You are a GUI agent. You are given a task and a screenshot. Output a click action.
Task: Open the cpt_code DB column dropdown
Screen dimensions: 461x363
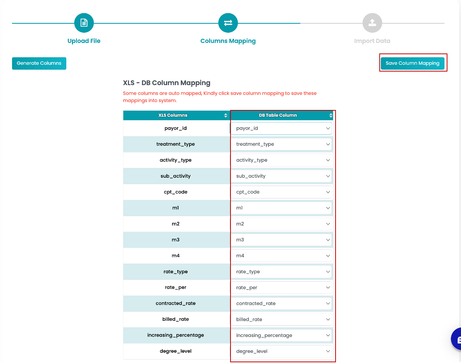click(281, 192)
